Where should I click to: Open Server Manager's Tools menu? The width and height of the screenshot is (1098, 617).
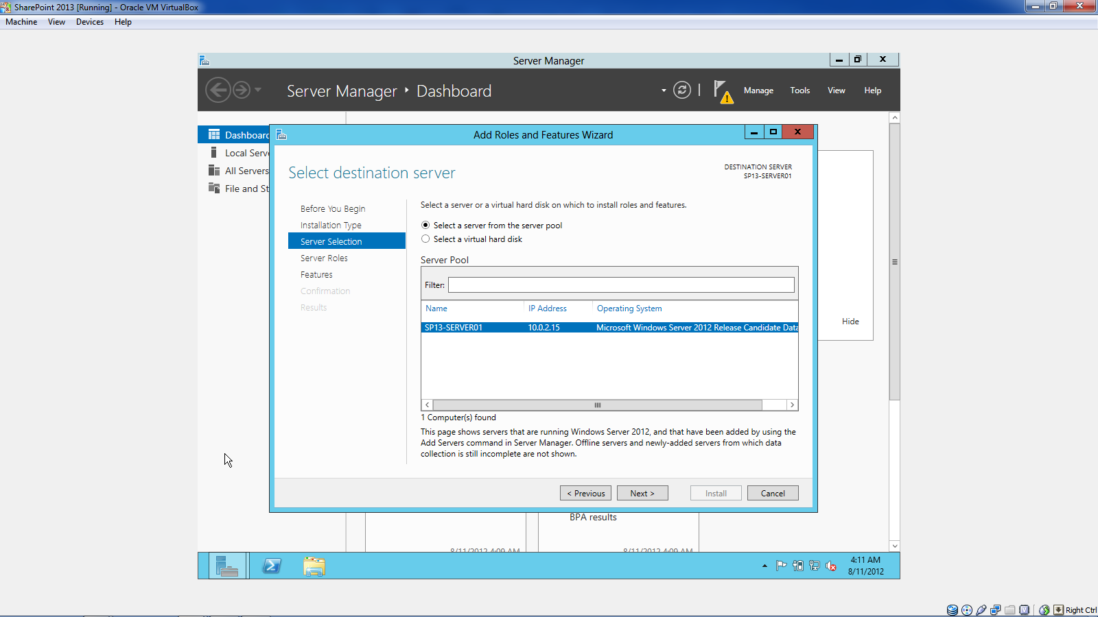(799, 90)
